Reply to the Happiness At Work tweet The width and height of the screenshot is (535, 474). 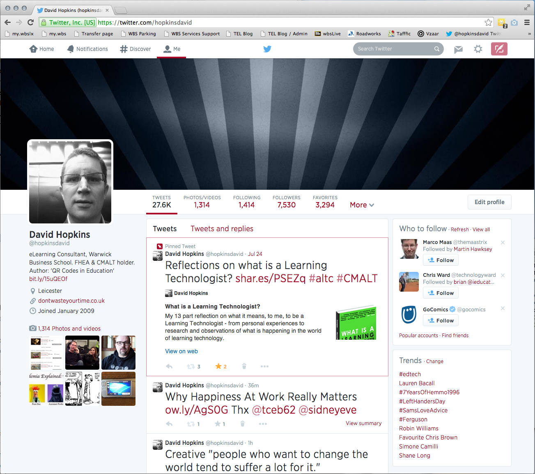click(x=169, y=424)
